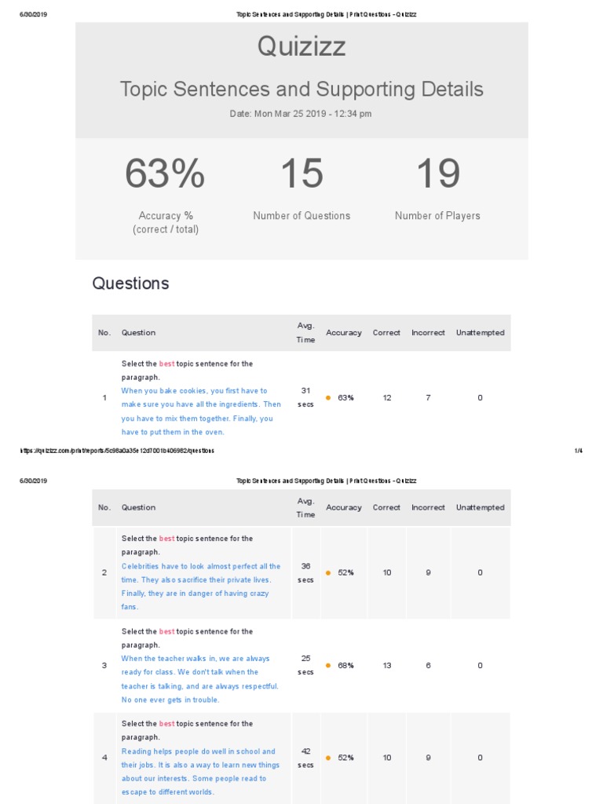
Task: Select the teacher paragraph in question 3
Action: coord(200,679)
